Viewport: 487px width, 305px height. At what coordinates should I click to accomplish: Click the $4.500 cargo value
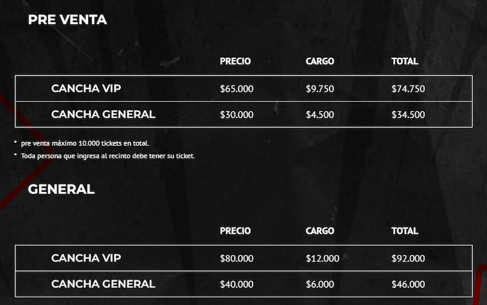pos(320,114)
